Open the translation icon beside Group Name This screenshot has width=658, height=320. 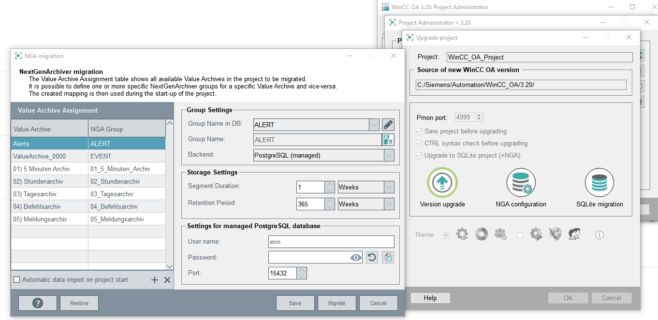pyautogui.click(x=388, y=140)
